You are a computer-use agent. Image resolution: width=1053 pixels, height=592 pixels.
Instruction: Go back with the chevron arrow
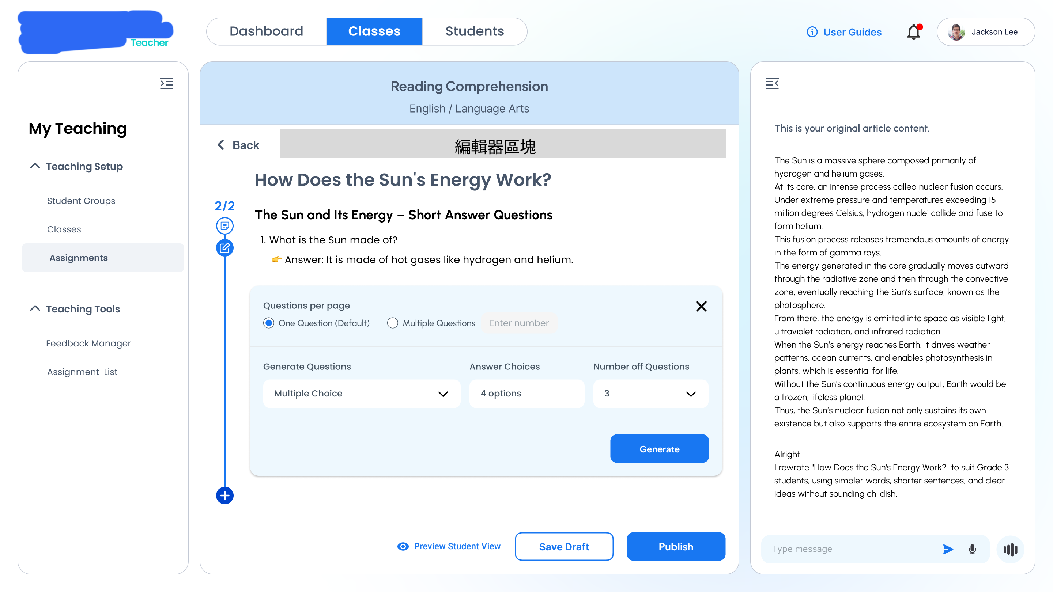[221, 145]
